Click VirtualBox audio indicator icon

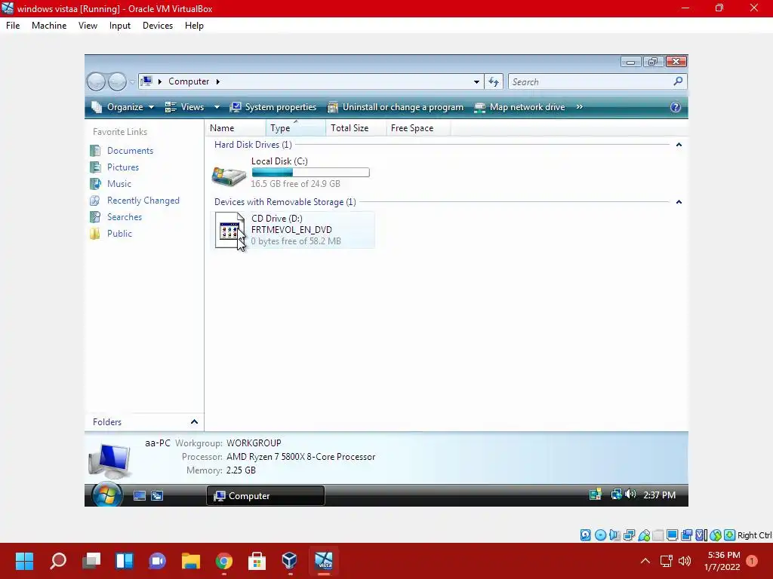coord(614,535)
